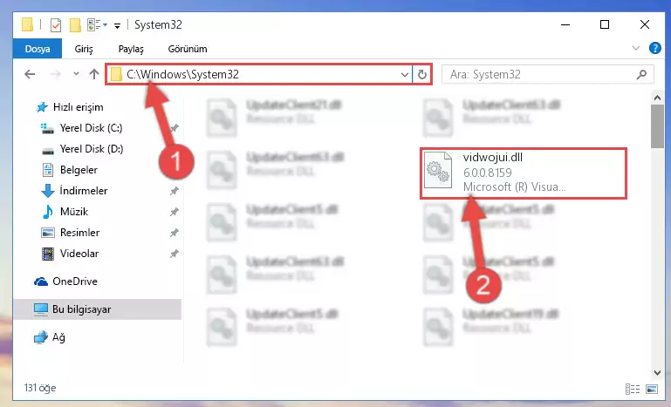This screenshot has height=407, width=671.
Task: Switch to the Görünüm tab
Action: 188,49
